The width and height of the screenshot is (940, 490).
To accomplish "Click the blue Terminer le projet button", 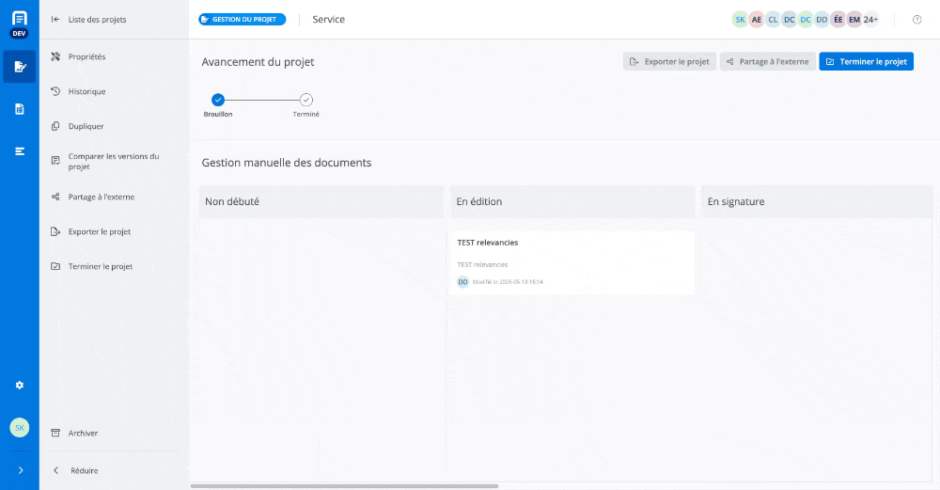I will pos(866,62).
